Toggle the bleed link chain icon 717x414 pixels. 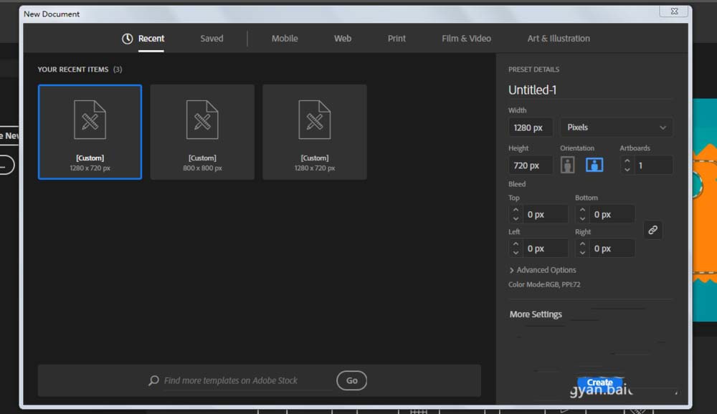pos(652,230)
